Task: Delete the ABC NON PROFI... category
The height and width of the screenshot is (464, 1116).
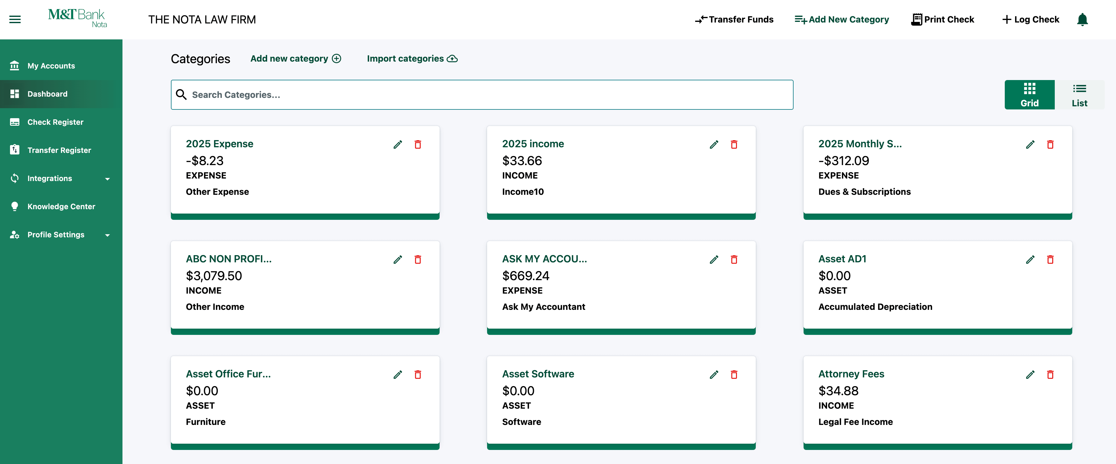Action: [418, 259]
